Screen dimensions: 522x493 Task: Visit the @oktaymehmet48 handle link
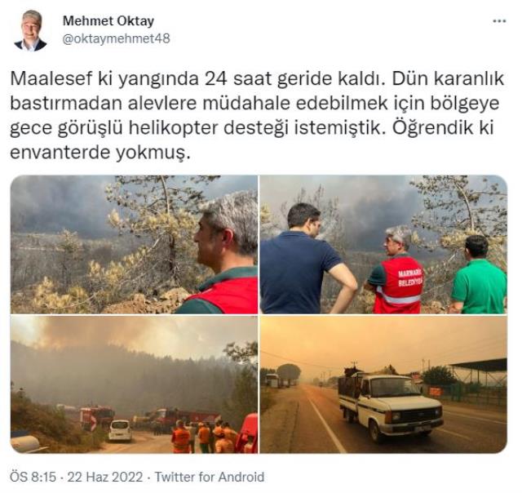(x=116, y=38)
